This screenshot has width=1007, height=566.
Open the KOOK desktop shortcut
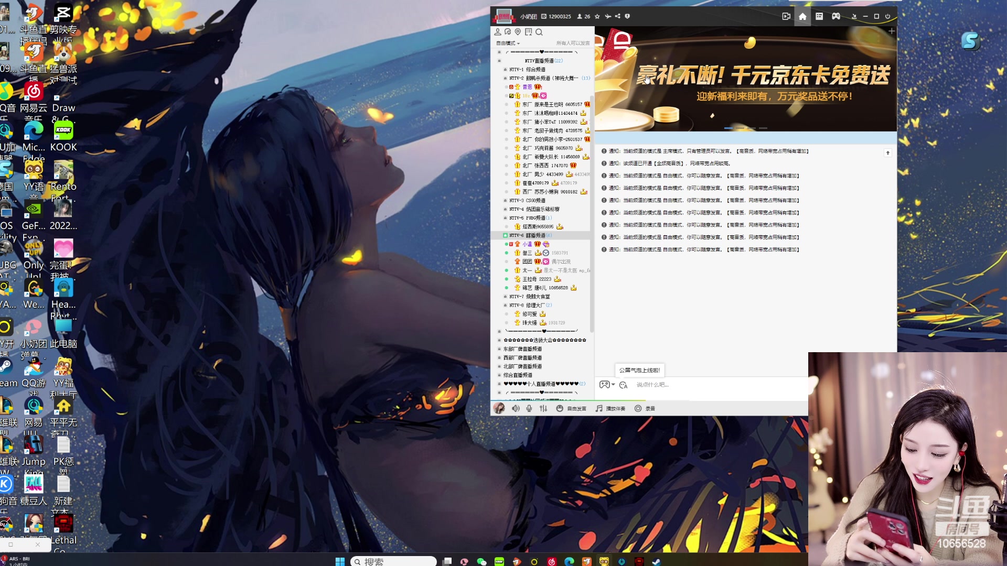(x=63, y=137)
